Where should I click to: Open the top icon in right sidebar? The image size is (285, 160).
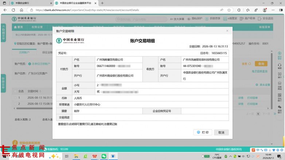point(280,55)
